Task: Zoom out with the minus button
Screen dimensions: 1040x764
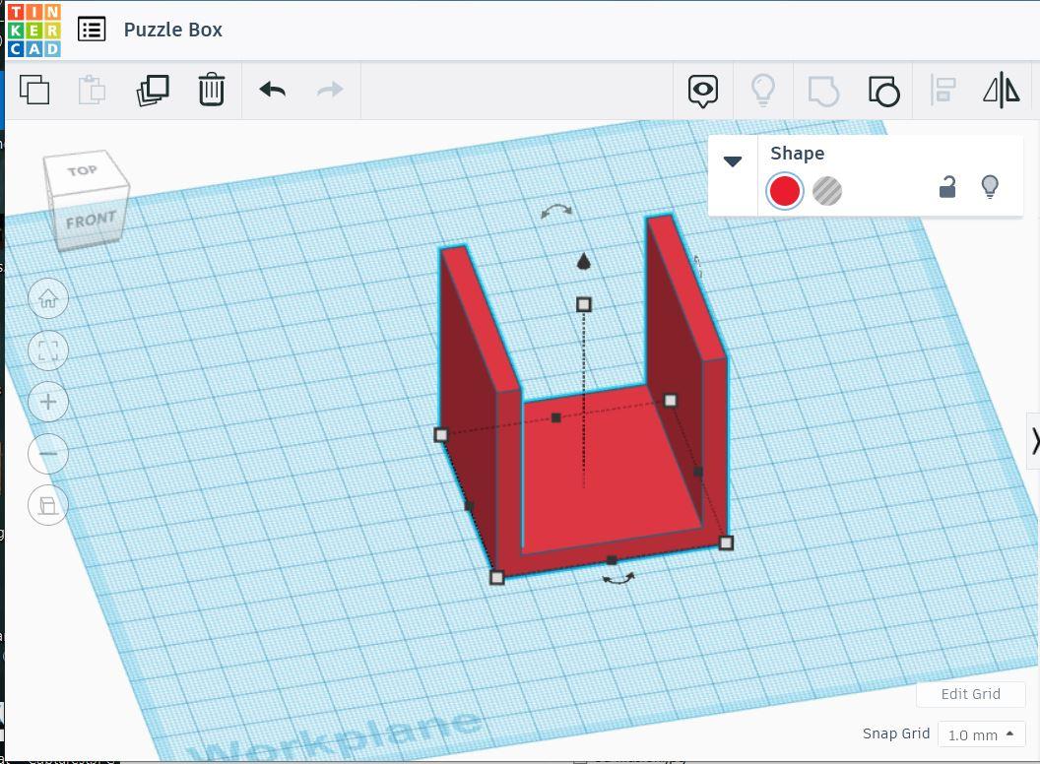Action: 48,454
